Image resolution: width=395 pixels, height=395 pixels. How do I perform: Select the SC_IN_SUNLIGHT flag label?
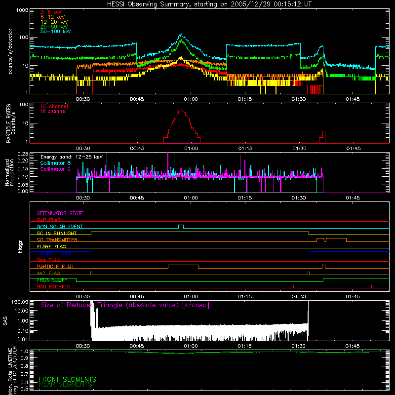click(x=57, y=233)
